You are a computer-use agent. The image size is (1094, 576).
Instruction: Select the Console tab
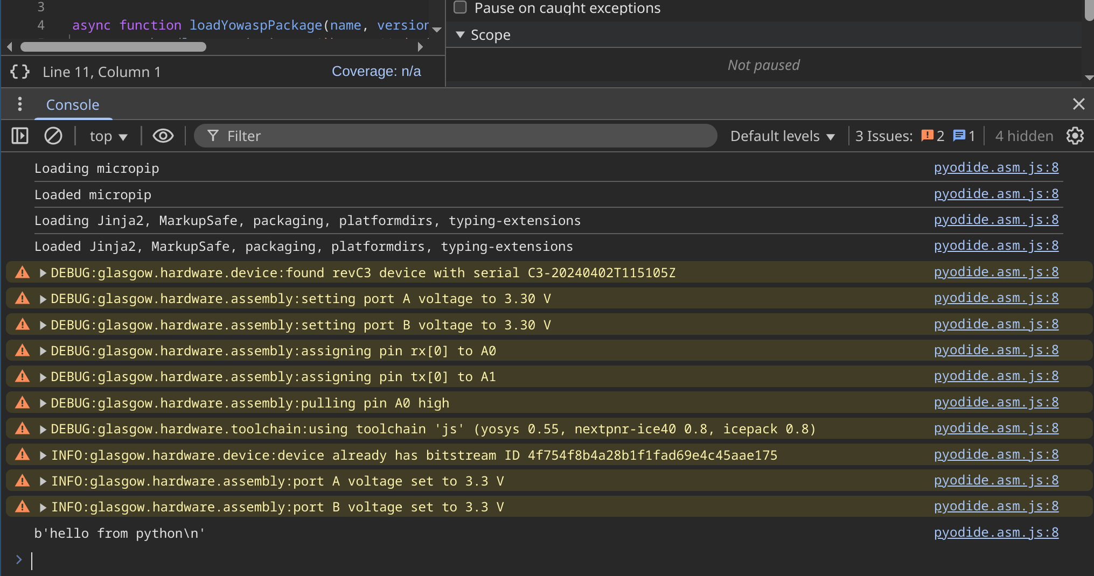(73, 104)
